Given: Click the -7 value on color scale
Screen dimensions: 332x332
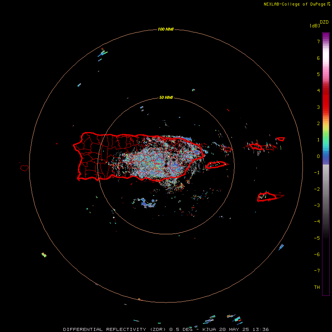Looking at the screenshot, I should pyautogui.click(x=317, y=271).
